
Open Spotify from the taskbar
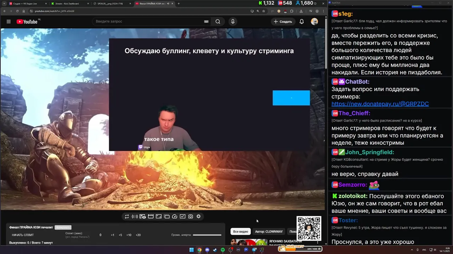point(223,250)
